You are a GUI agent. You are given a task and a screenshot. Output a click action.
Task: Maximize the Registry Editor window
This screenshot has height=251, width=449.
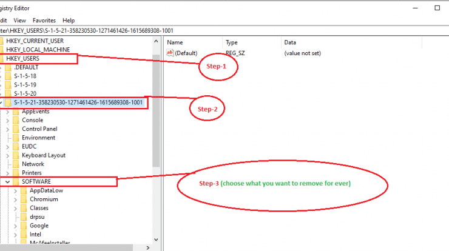click(437, 8)
